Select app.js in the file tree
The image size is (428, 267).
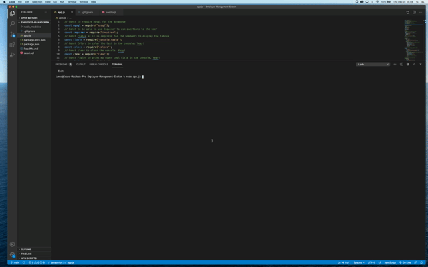[x=34, y=35]
